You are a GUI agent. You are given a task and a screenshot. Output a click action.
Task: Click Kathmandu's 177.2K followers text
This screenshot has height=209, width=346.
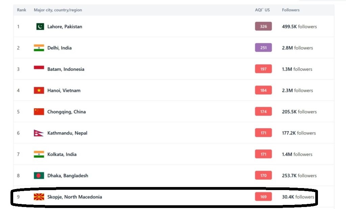299,133
